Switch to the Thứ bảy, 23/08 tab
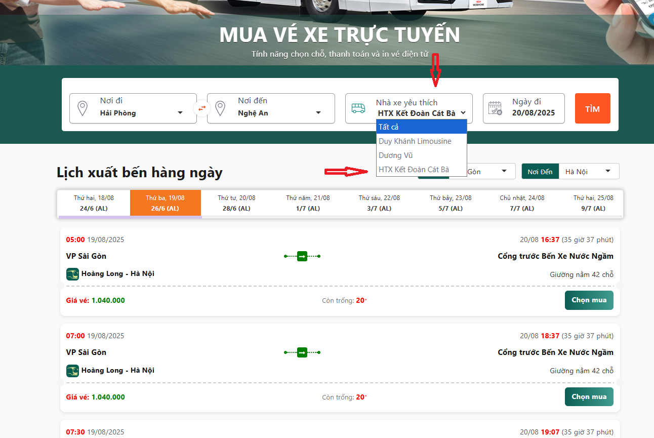Screen dimensions: 654x438 [451, 203]
